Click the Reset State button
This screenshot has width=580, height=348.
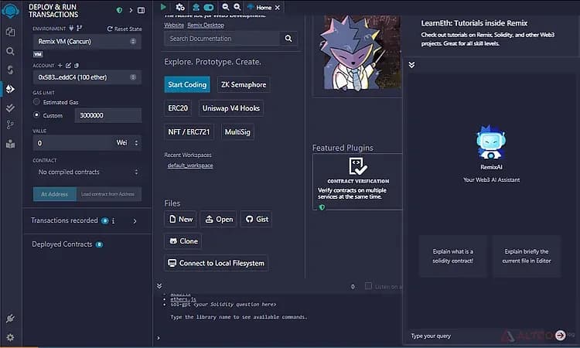(x=125, y=29)
